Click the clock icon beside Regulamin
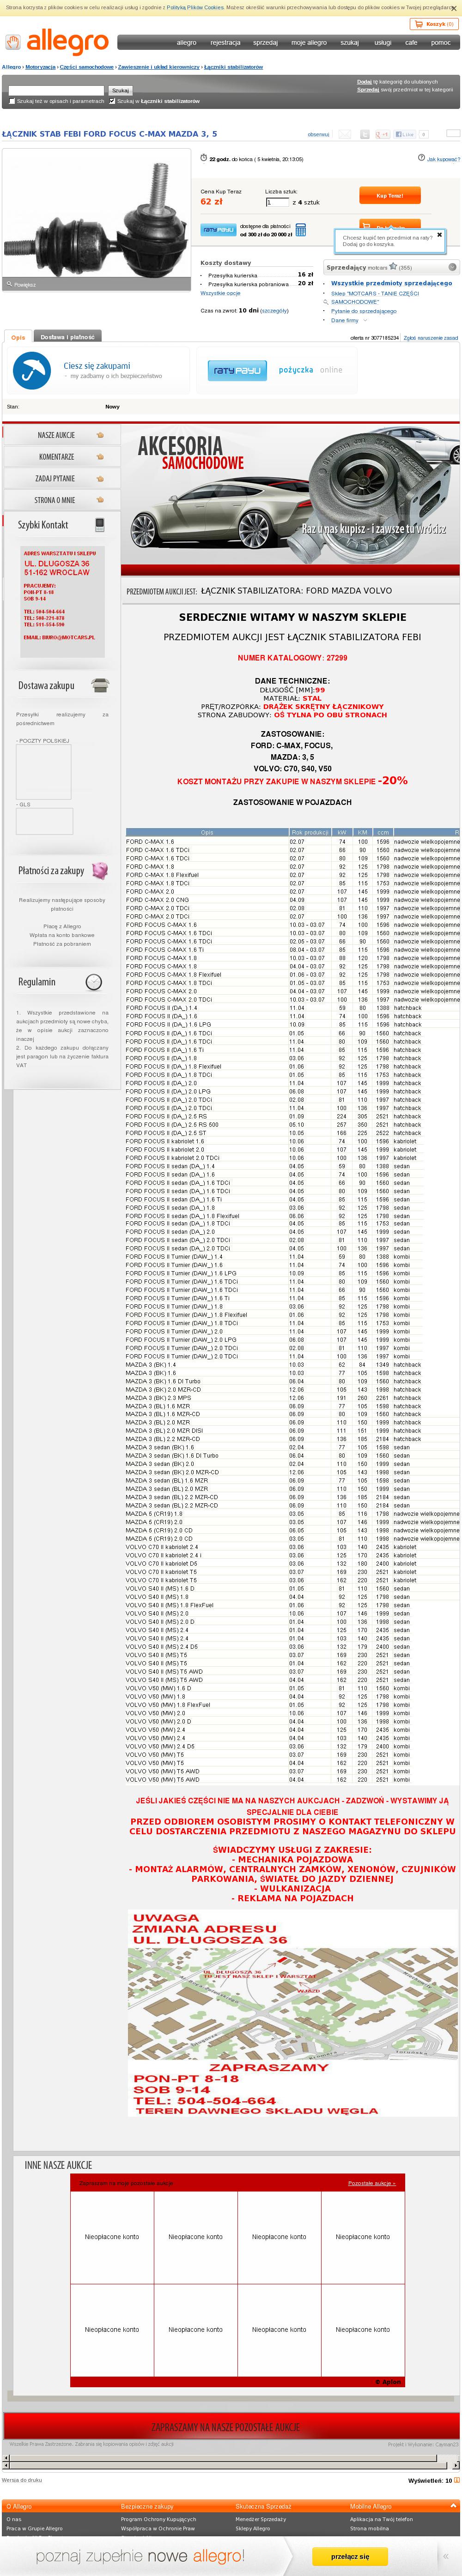Screen dimensions: 462x2576 point(94,982)
